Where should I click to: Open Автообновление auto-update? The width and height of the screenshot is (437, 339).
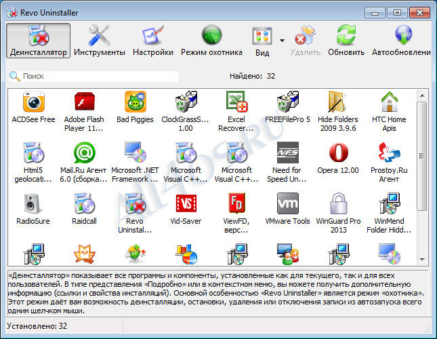pos(401,41)
